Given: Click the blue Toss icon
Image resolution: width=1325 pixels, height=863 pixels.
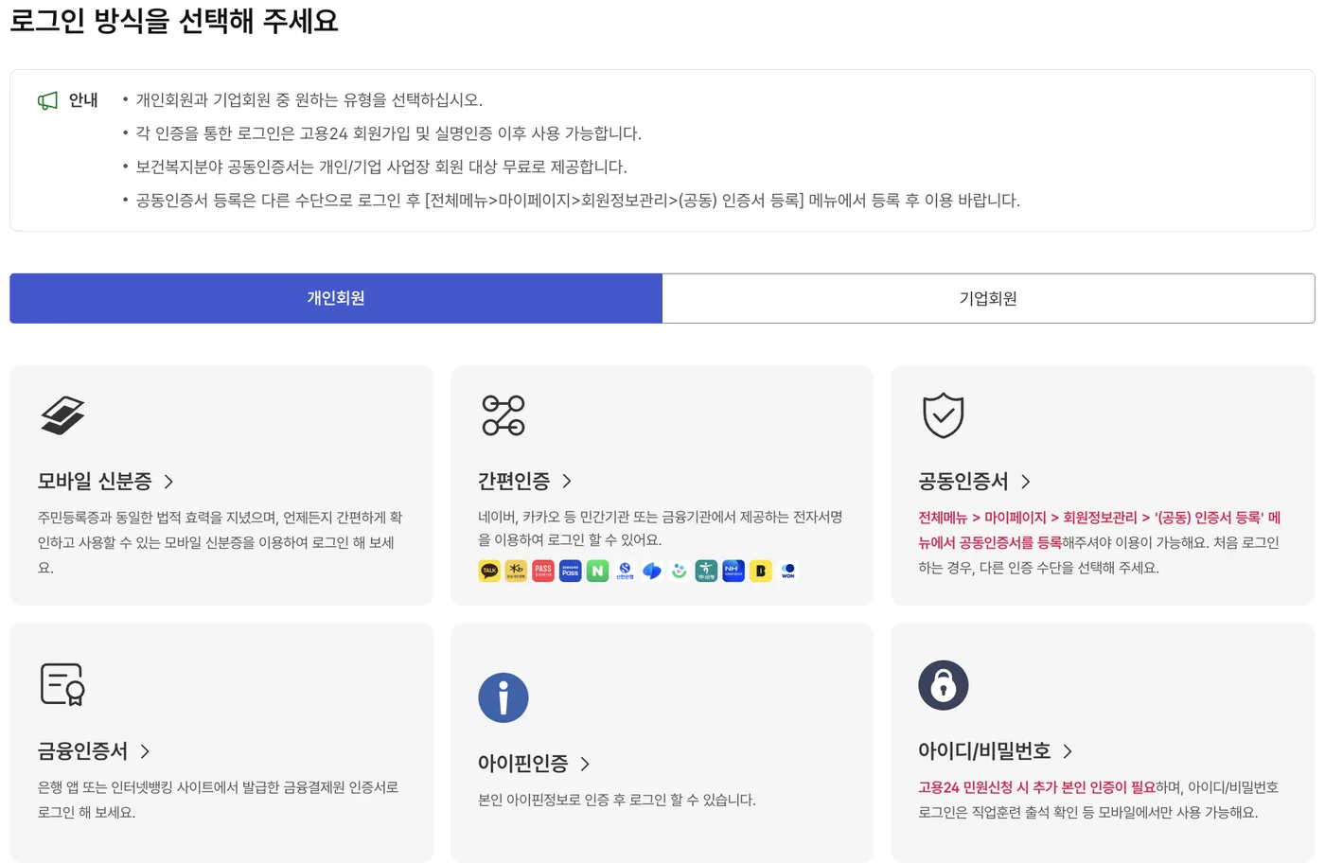Looking at the screenshot, I should [x=652, y=571].
